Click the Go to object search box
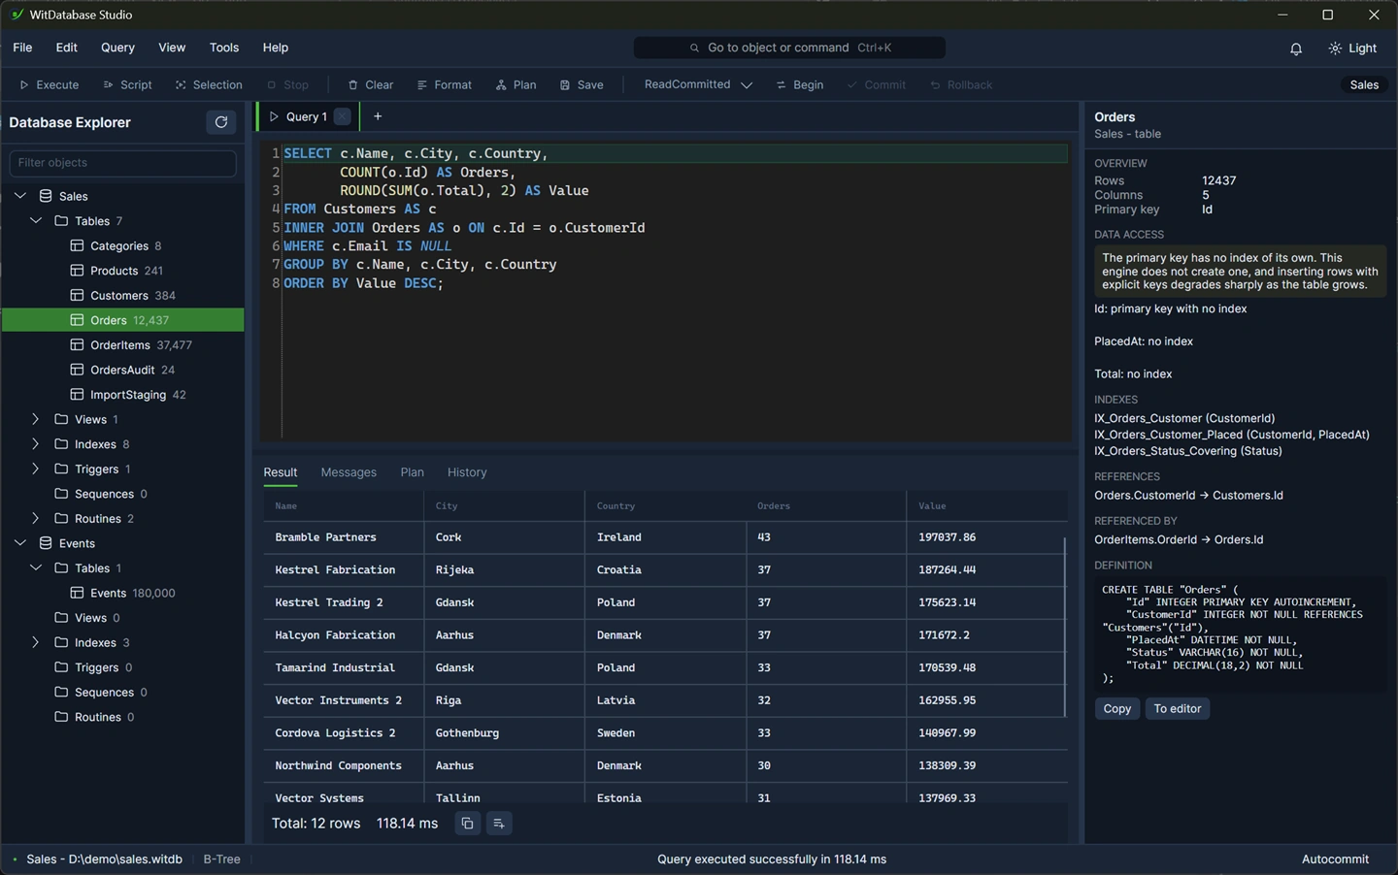Image resolution: width=1398 pixels, height=875 pixels. click(789, 48)
